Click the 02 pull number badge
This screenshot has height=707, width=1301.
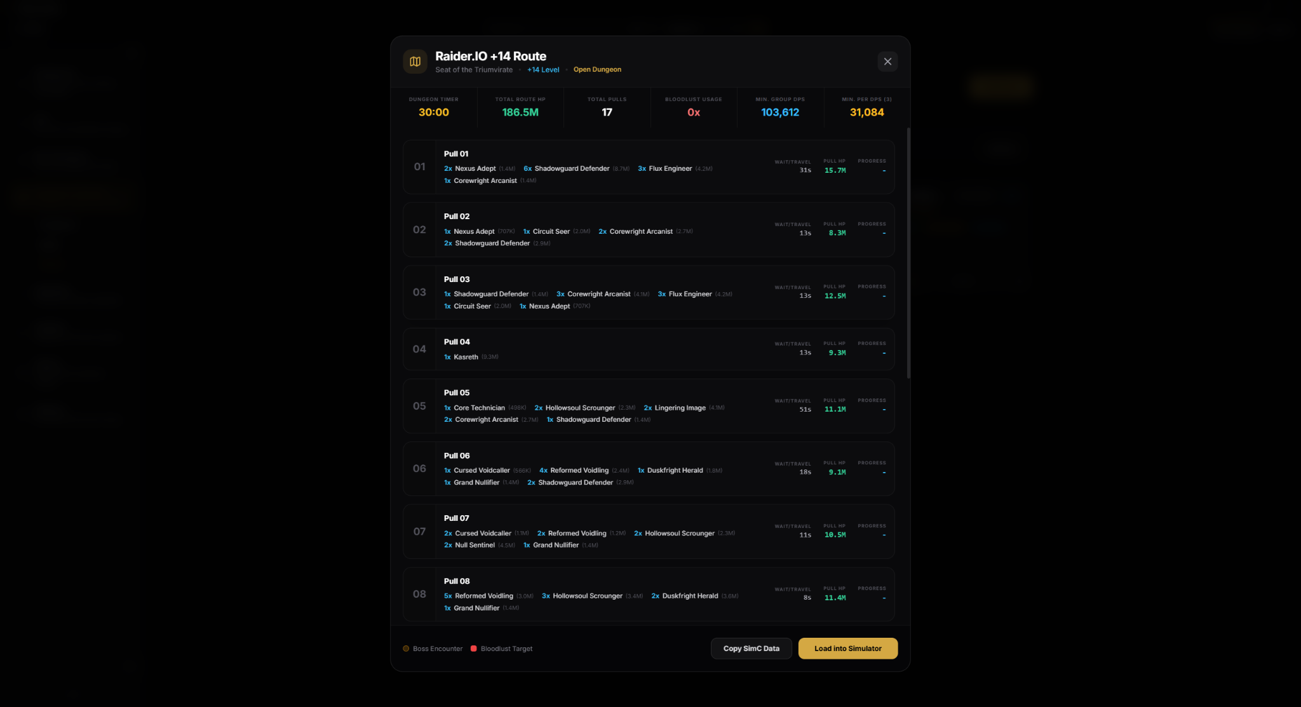tap(419, 229)
